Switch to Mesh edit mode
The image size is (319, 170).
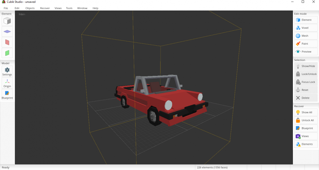click(x=305, y=36)
